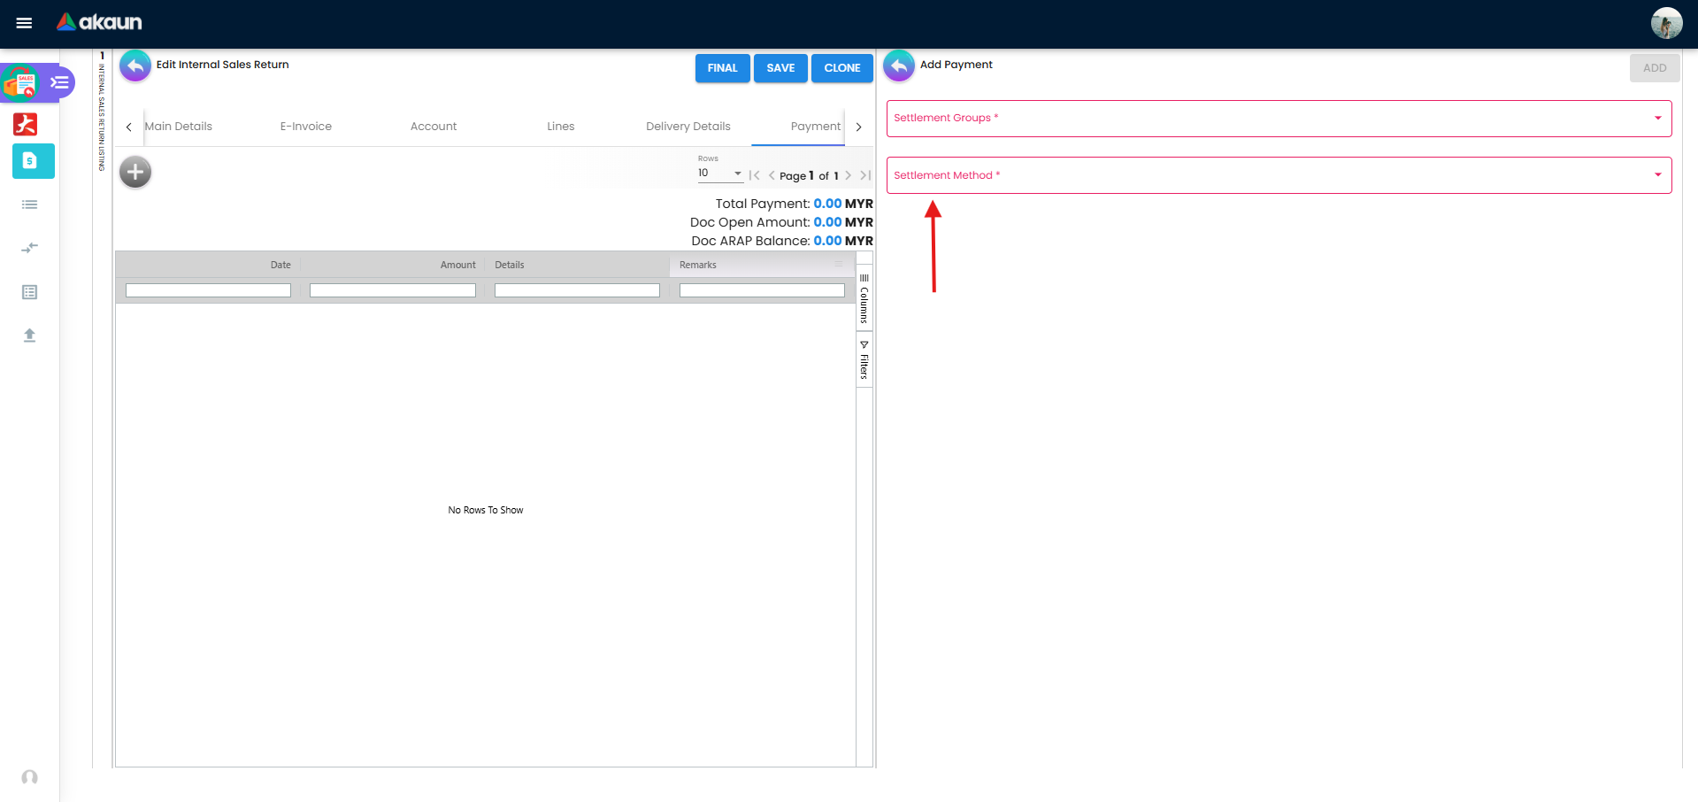Switch to the Delivery Details tab

pos(688,127)
